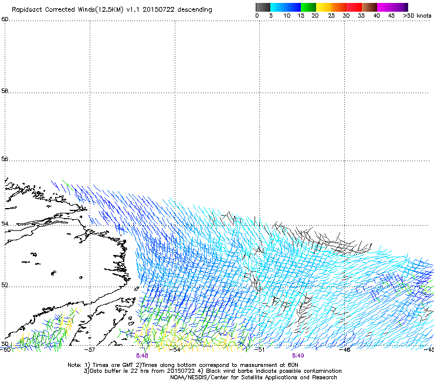Click the '45' label under the color bar
This screenshot has width=434, height=381.
pos(391,16)
